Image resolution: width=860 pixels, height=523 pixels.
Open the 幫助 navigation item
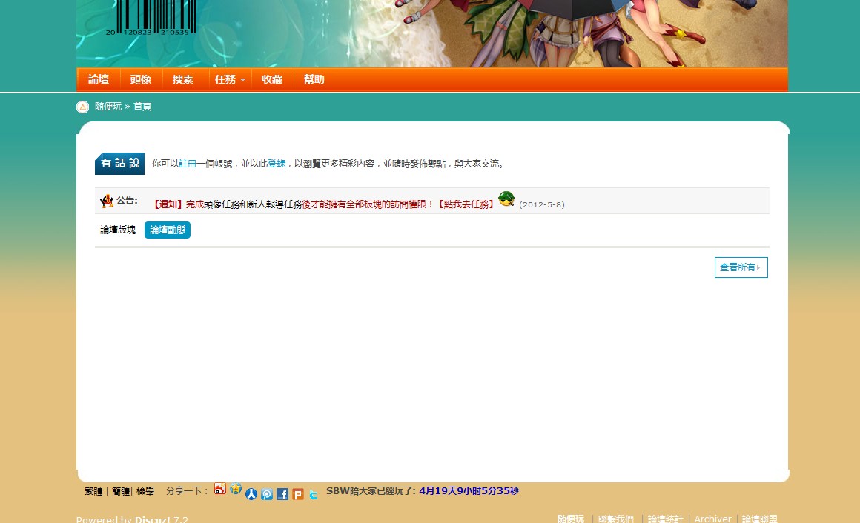tap(314, 79)
